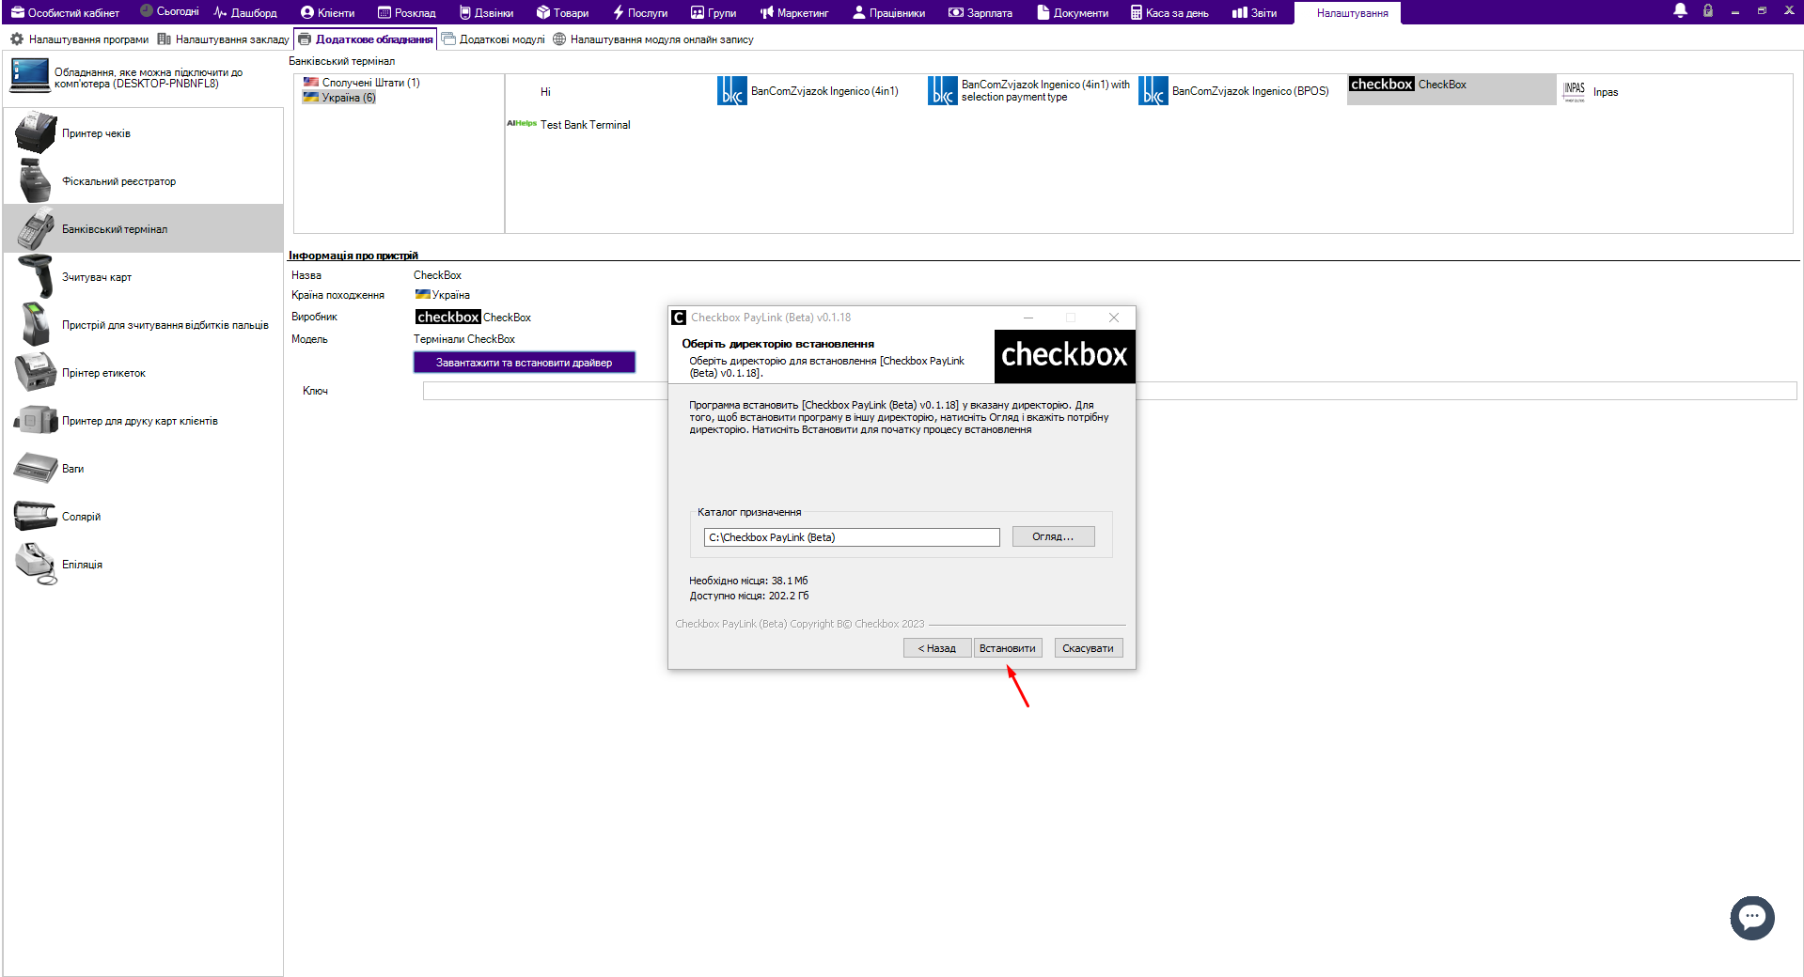1804x977 pixels.
Task: Open Прінтер етикеток section
Action: pyautogui.click(x=143, y=373)
